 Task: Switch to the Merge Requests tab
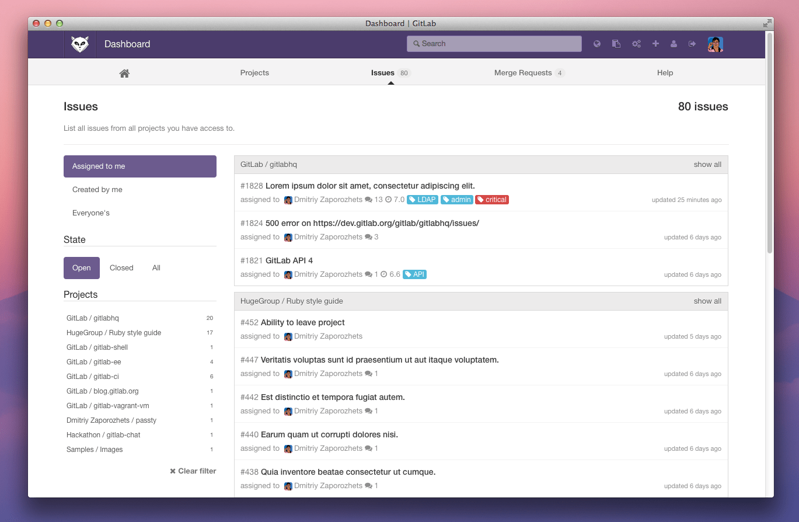(x=522, y=72)
